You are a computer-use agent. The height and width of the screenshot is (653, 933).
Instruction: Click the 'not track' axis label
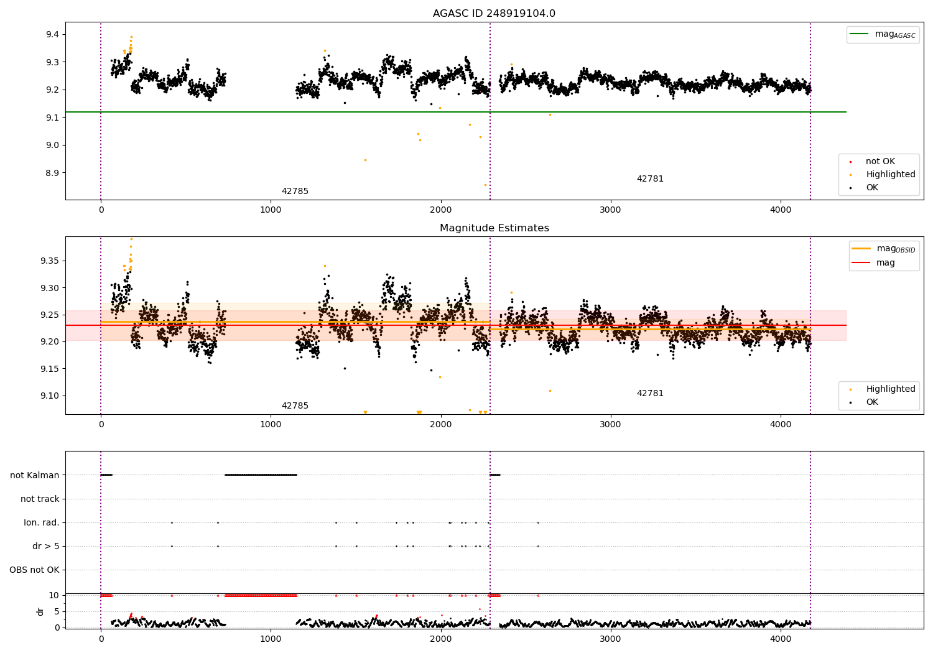tap(40, 499)
